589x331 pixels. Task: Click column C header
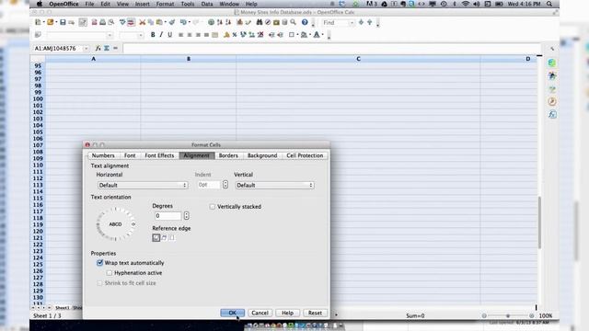coord(358,59)
